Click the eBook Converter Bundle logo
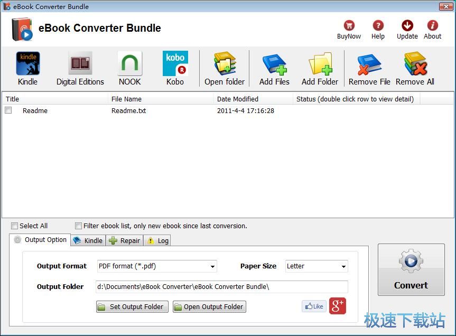Viewport: 456px width, 336px height. coord(22,30)
